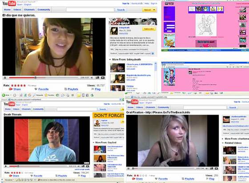Click Search button in Death Threats window
The image size is (249, 183).
[103, 109]
